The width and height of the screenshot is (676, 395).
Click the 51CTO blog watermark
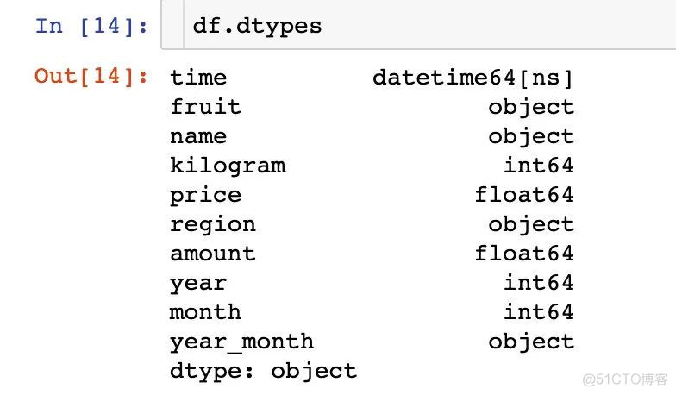624,379
